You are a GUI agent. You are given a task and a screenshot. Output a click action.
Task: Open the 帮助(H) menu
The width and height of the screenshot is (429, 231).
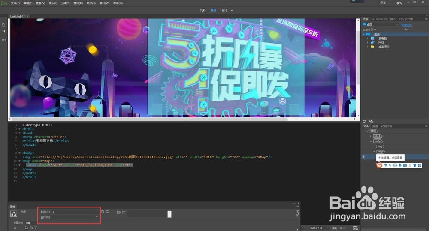point(118,3)
